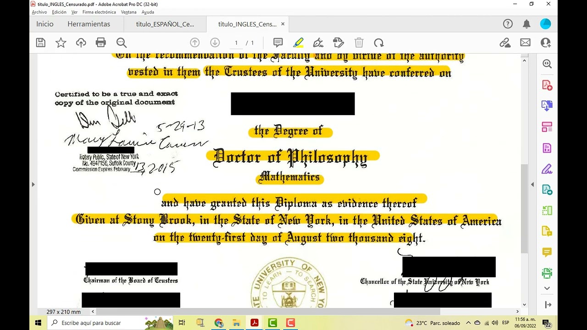This screenshot has height=330, width=587.
Task: Open the find text magnifier tool
Action: click(122, 43)
